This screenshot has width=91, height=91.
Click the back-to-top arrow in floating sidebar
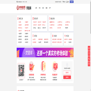point(89,64)
